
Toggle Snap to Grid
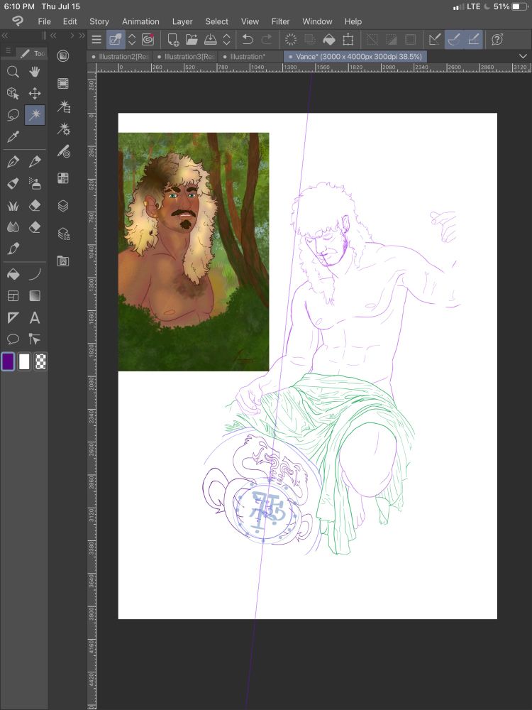coord(473,39)
